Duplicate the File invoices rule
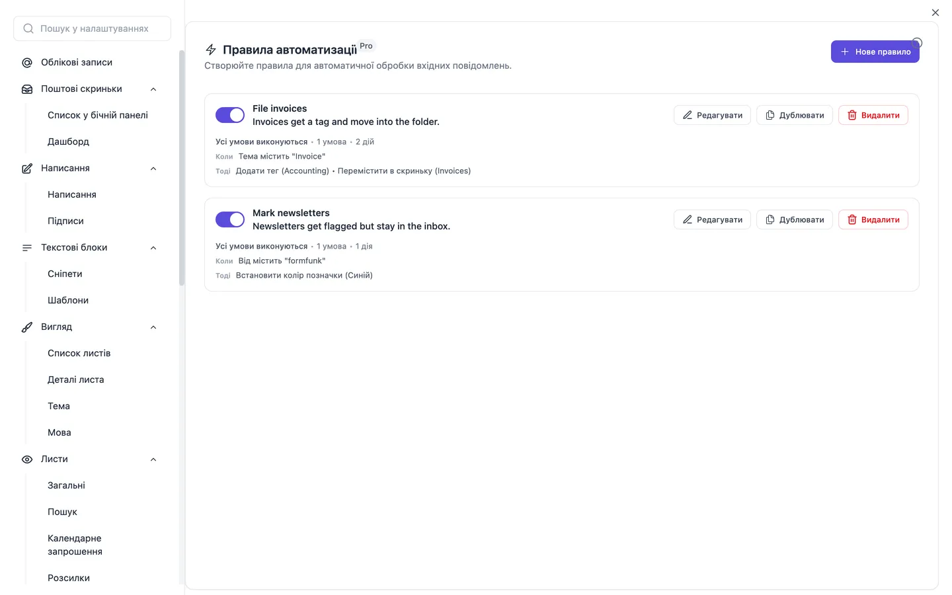 (795, 115)
